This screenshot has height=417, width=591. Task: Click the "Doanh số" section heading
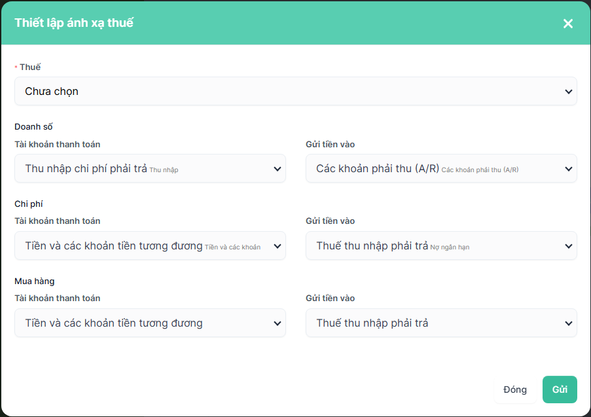pyautogui.click(x=33, y=126)
